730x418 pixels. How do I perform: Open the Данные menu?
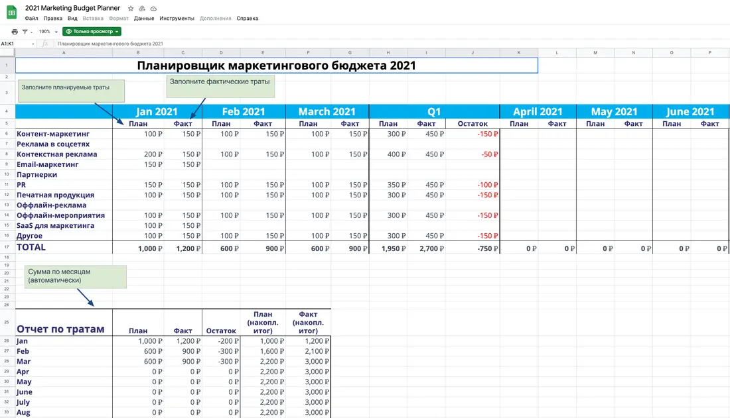(144, 19)
